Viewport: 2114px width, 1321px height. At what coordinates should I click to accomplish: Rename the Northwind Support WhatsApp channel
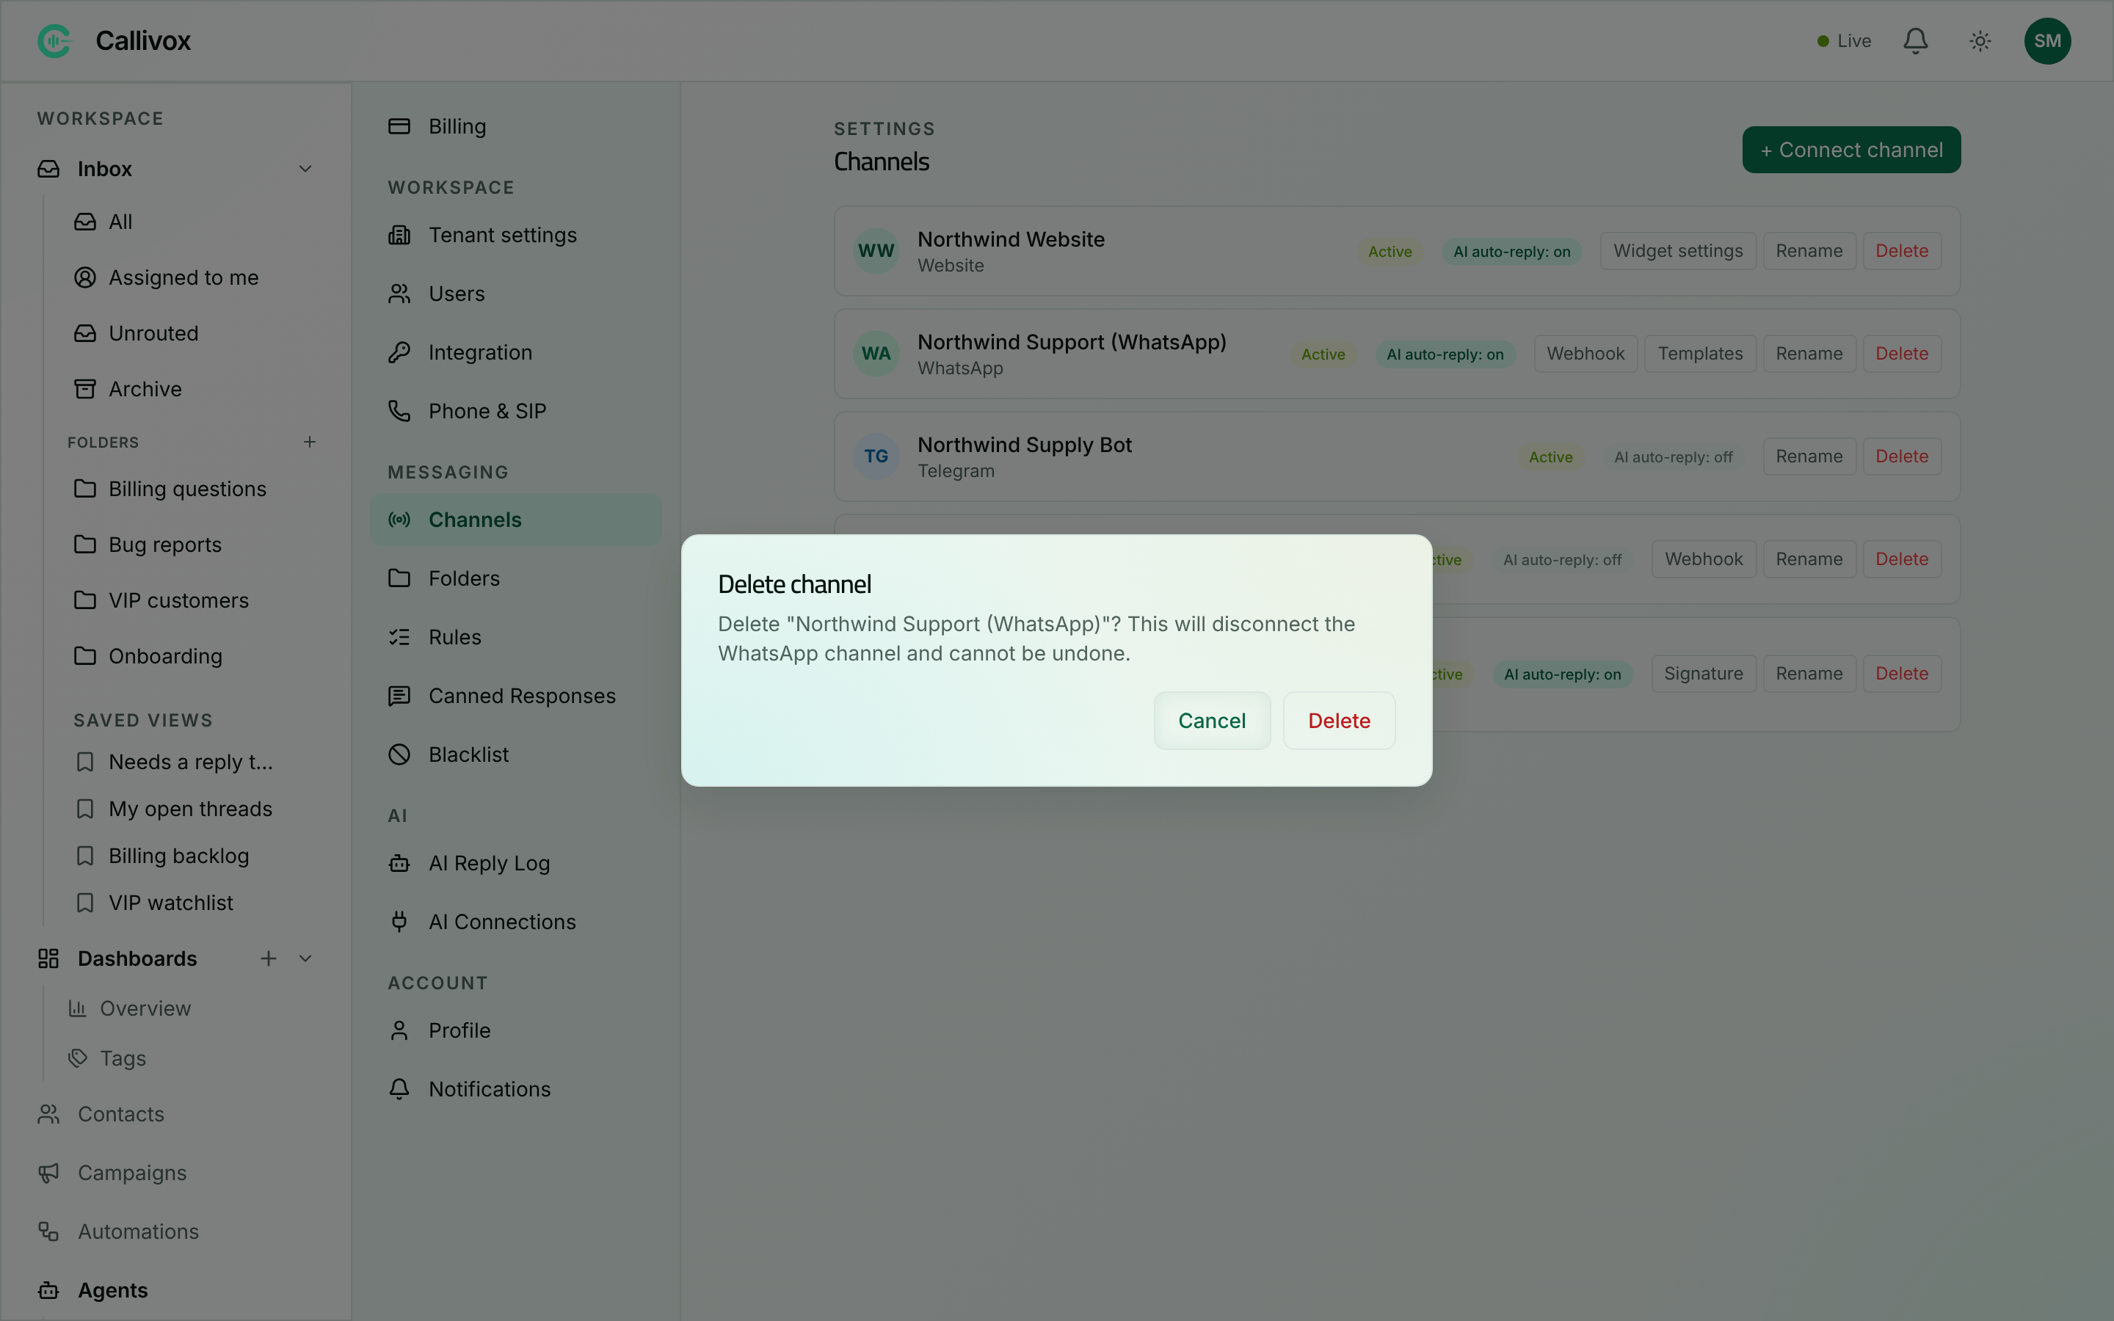click(1808, 354)
